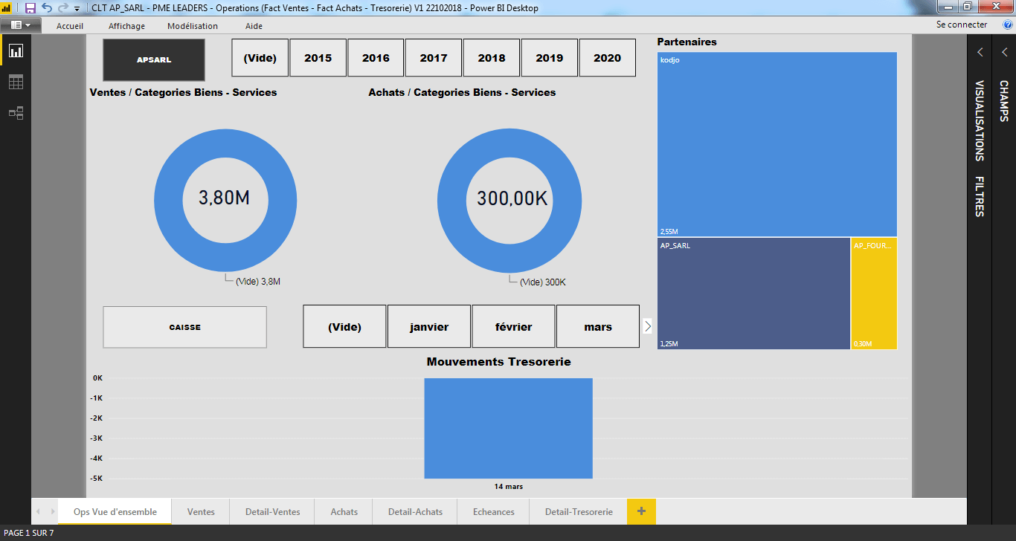Click the blue Help question mark icon
The image size is (1016, 541).
tap(1008, 25)
